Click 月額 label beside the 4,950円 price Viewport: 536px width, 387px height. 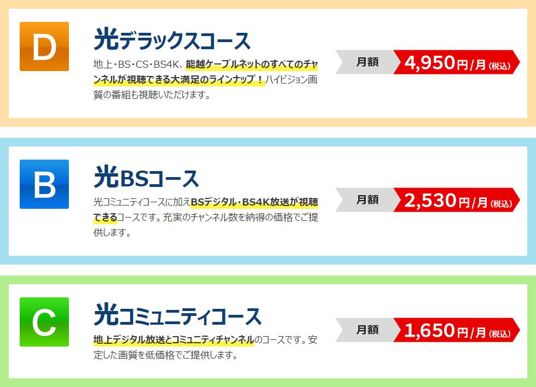click(x=367, y=62)
